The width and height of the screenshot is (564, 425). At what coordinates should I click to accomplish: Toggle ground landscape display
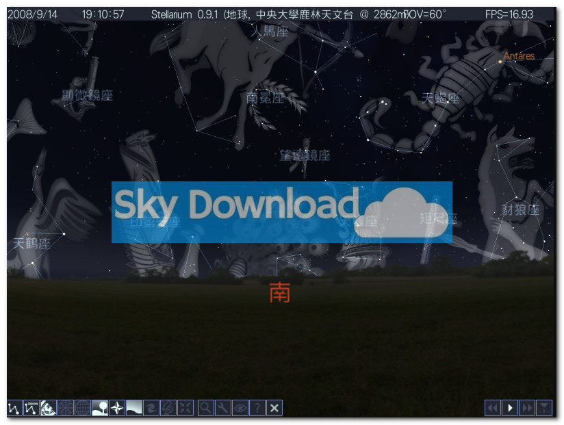point(100,408)
